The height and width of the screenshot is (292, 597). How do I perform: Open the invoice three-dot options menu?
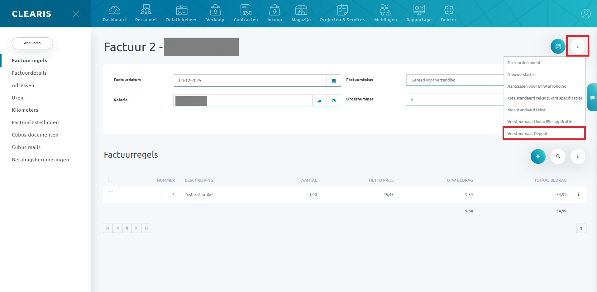pyautogui.click(x=578, y=46)
